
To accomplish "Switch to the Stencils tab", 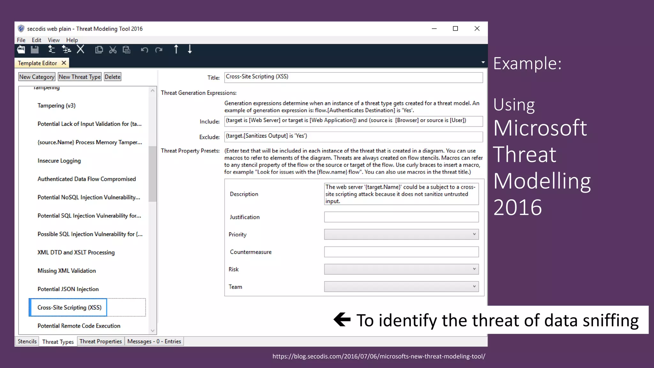I will 27,341.
